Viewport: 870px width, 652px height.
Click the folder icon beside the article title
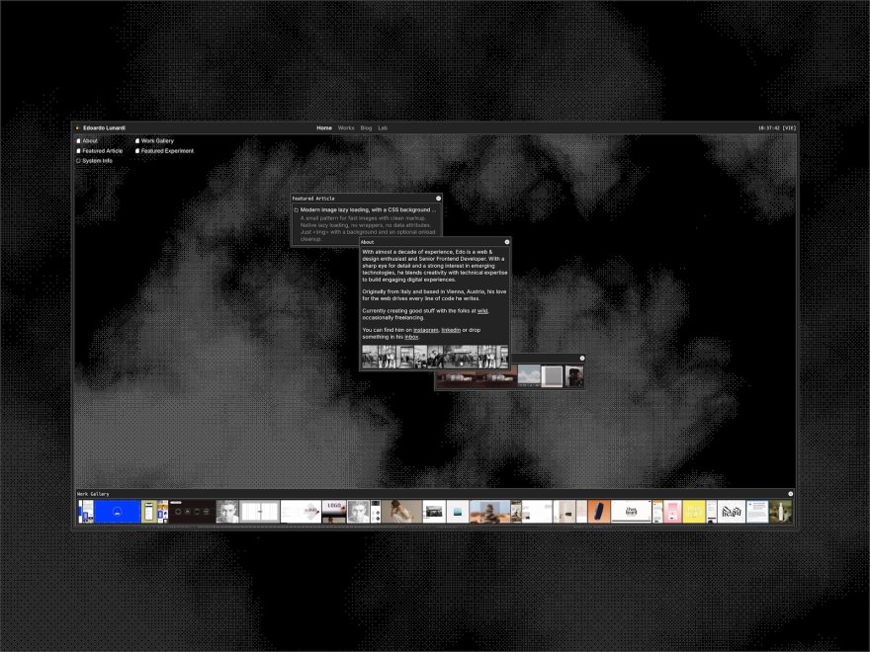point(296,210)
